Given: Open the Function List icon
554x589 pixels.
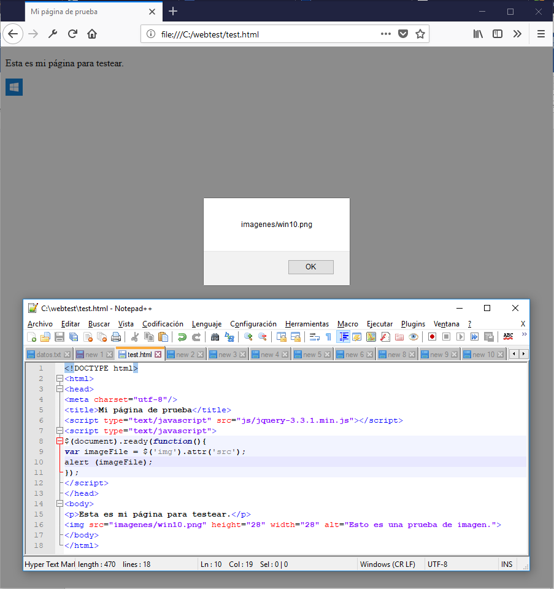Looking at the screenshot, I should [385, 337].
